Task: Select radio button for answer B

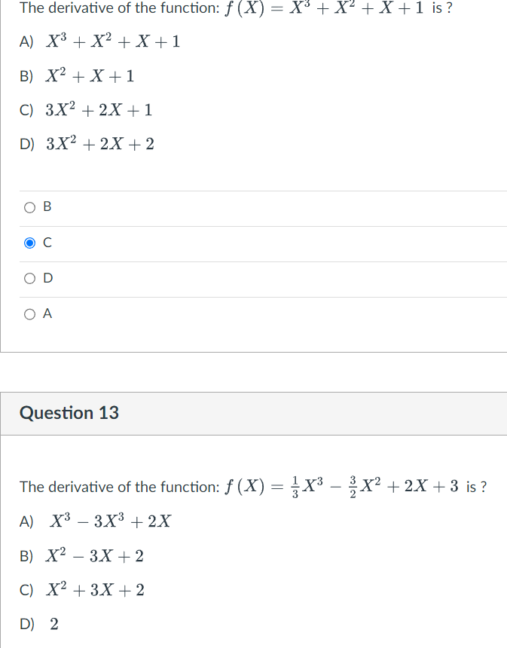Action: [x=29, y=206]
